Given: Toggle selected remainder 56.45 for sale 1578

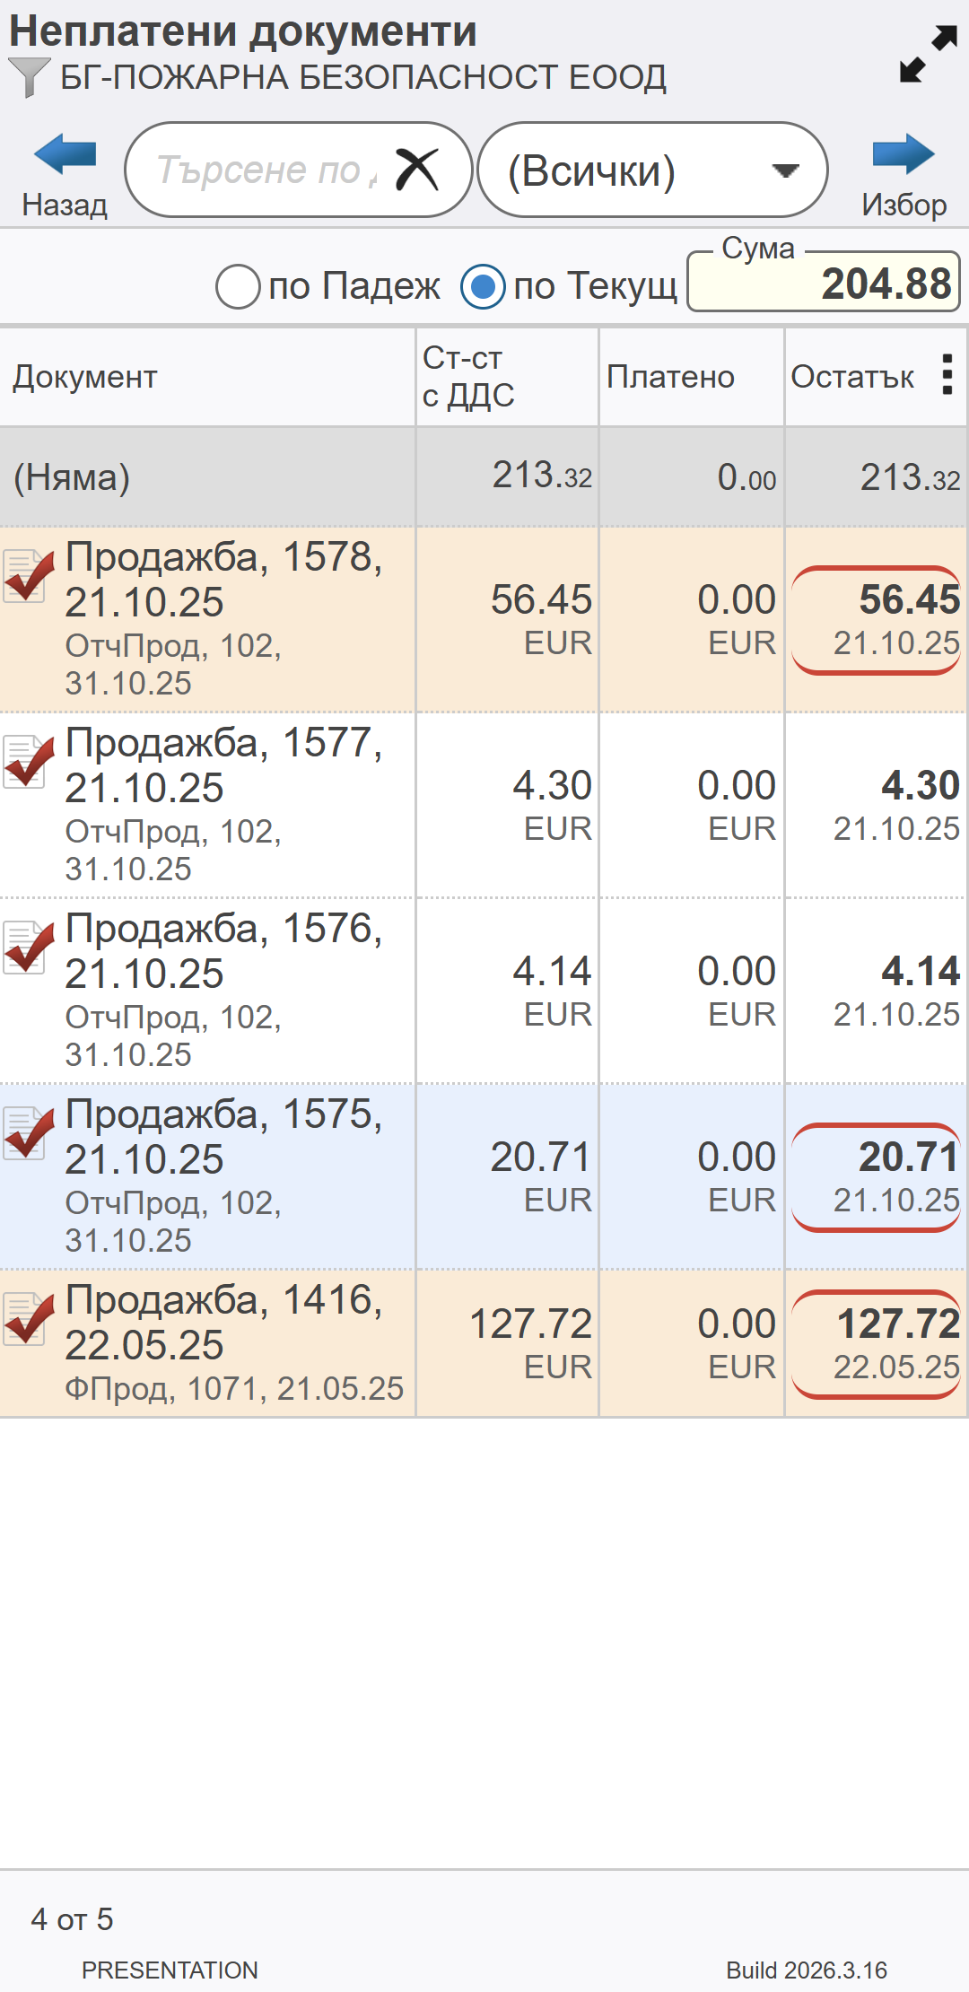Looking at the screenshot, I should coord(877,620).
